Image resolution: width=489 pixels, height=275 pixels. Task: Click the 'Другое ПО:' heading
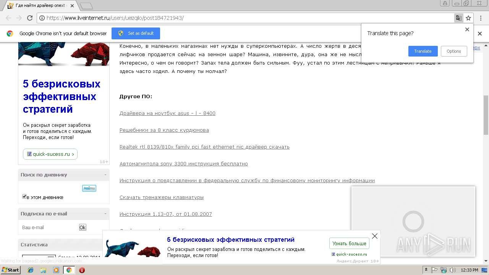coord(136,96)
